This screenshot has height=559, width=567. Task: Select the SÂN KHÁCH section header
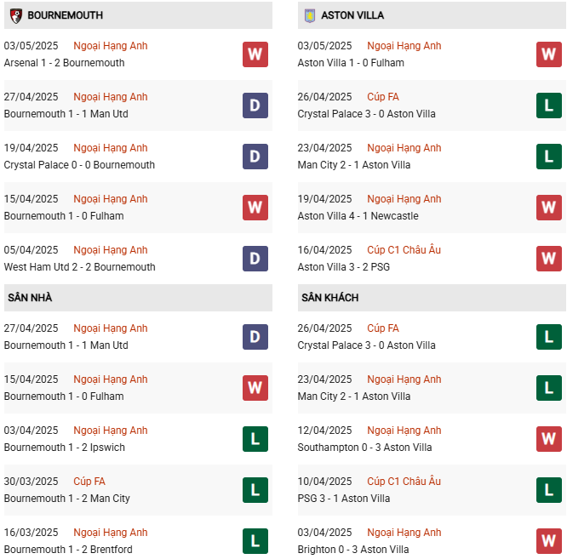click(330, 298)
